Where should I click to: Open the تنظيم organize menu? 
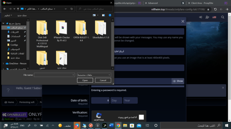pyautogui.click(x=8, y=15)
